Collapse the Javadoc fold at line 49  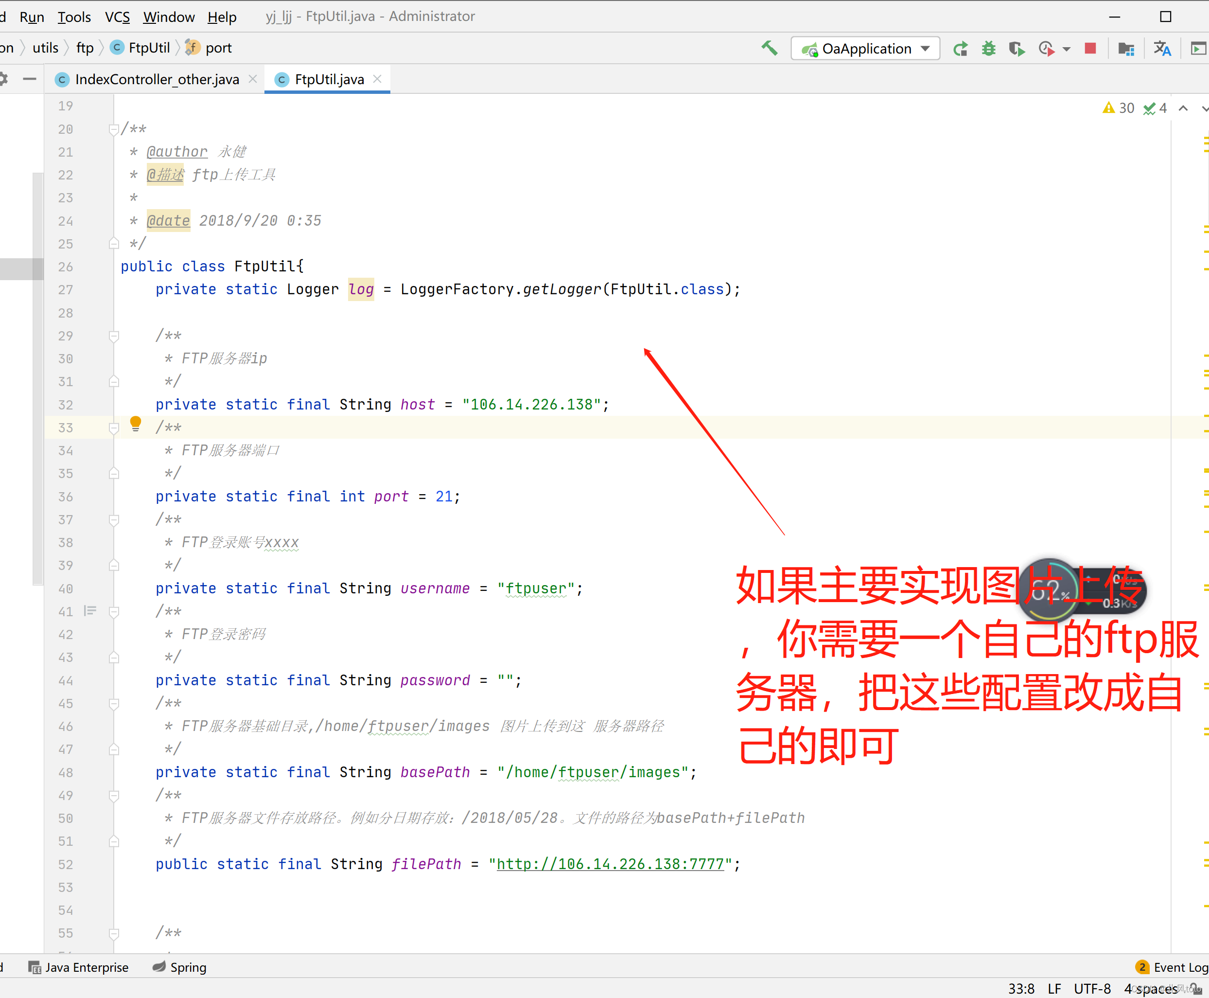[114, 796]
